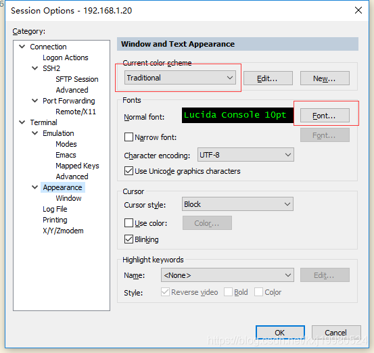Collapse the Connection tree node
The image size is (374, 353).
[22, 47]
